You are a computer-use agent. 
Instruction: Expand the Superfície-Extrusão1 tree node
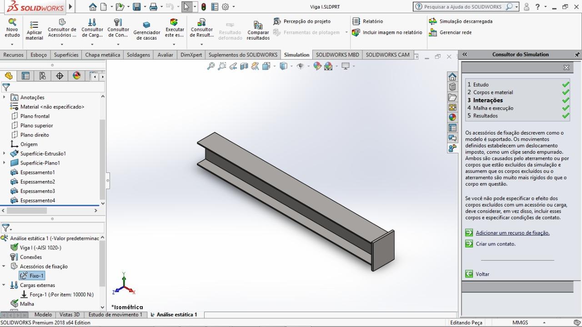5,154
